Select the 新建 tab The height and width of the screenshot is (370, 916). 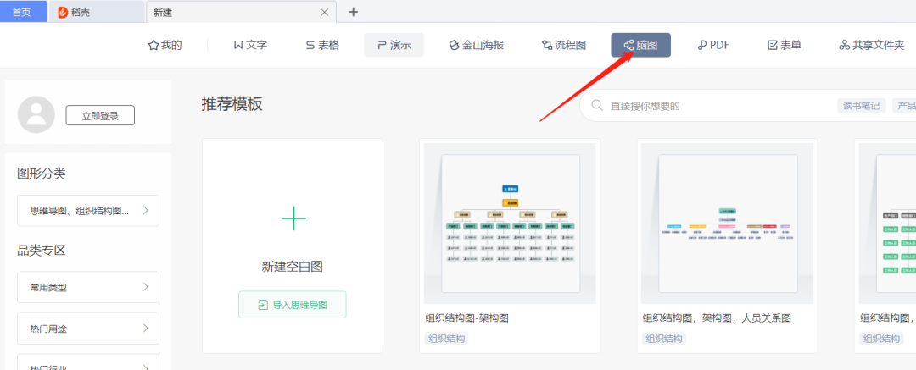(241, 12)
